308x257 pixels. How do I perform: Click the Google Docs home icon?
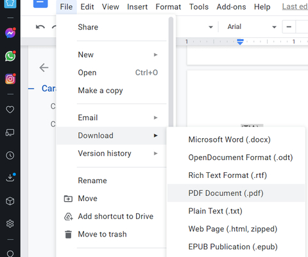pos(40,4)
